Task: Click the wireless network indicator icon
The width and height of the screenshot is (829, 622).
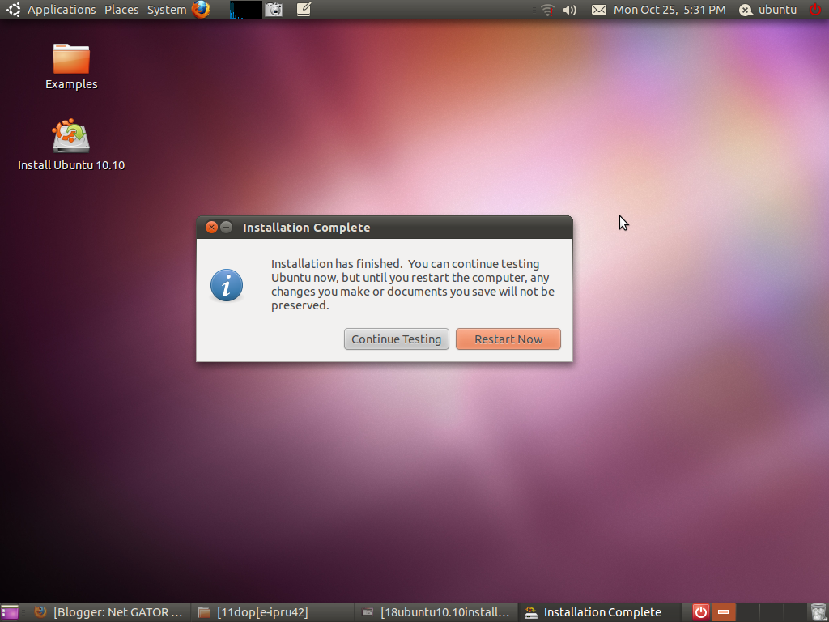Action: 548,10
